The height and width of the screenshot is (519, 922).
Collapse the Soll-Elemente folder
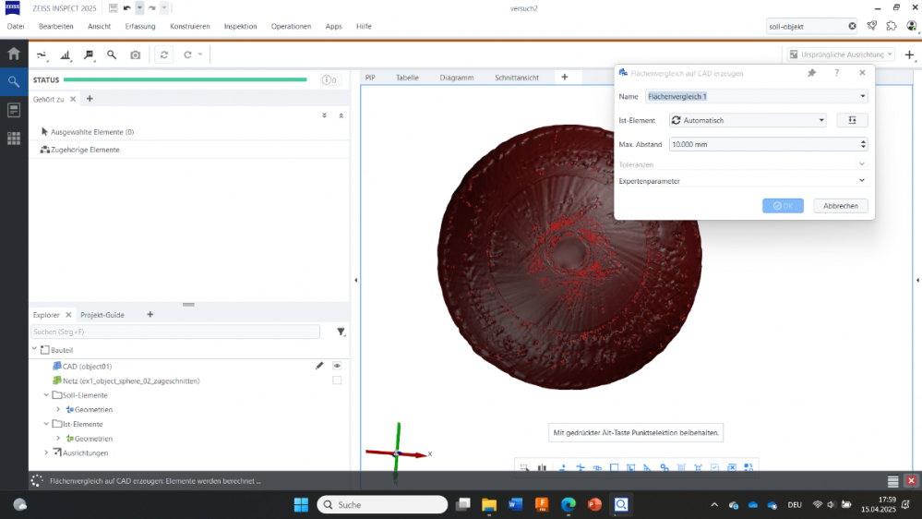(46, 395)
